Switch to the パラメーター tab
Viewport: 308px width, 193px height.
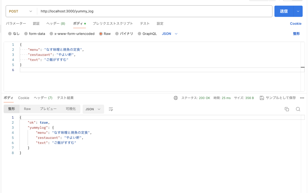[x=16, y=24]
